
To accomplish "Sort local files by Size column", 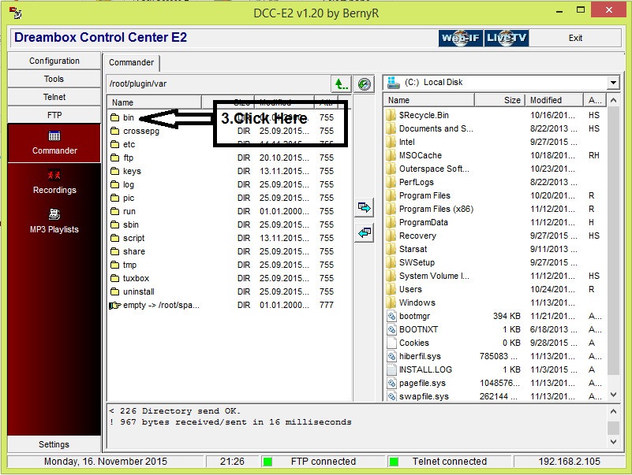I will tap(499, 100).
